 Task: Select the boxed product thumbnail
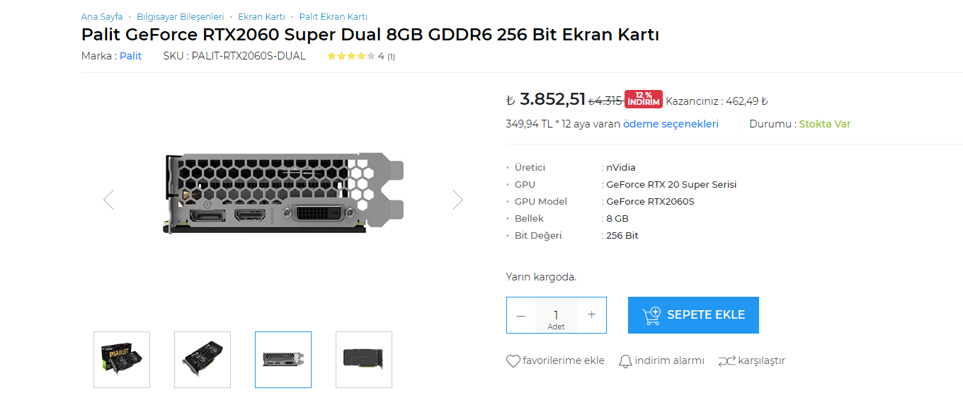pos(122,360)
